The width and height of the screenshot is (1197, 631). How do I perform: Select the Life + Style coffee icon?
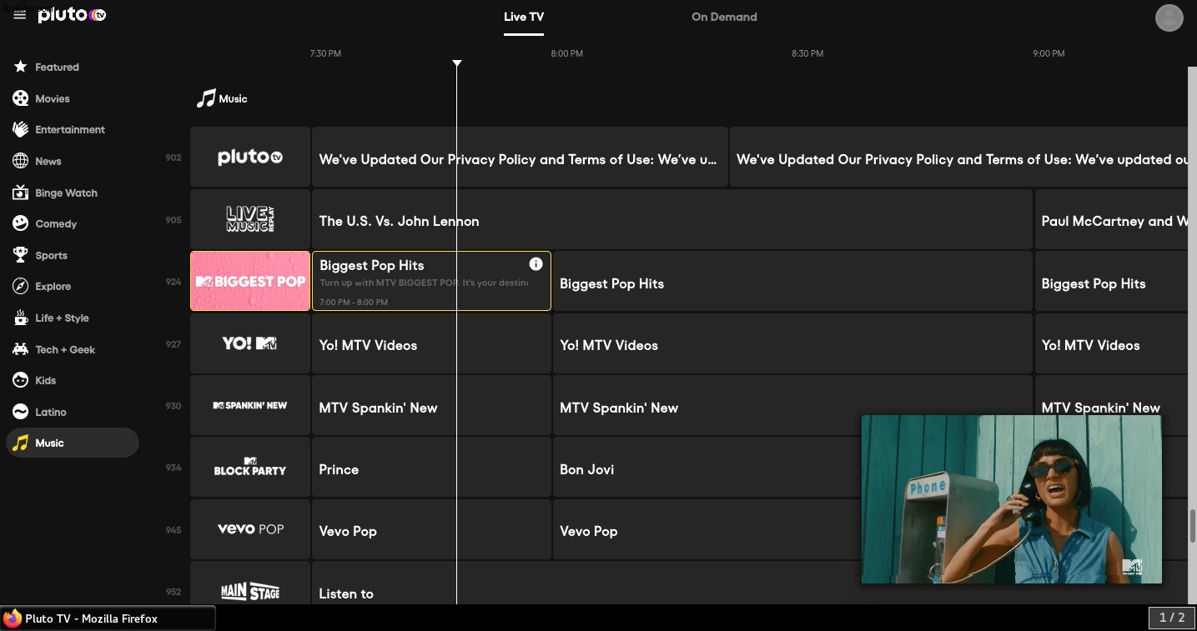pos(20,318)
